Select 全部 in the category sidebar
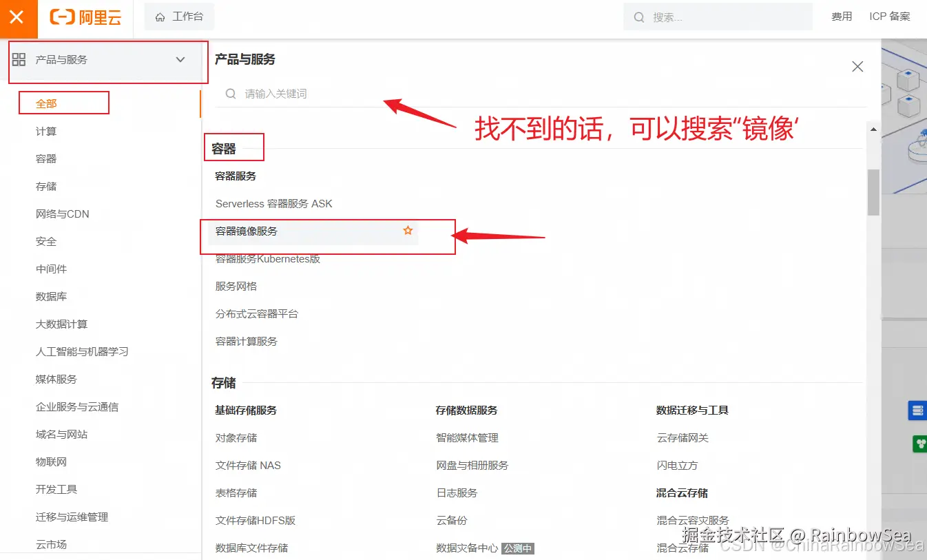This screenshot has height=560, width=927. coord(45,103)
